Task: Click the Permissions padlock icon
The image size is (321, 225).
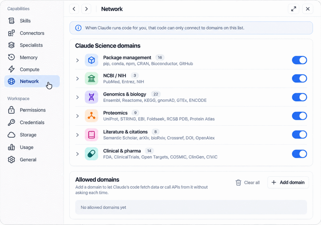Action: point(12,110)
